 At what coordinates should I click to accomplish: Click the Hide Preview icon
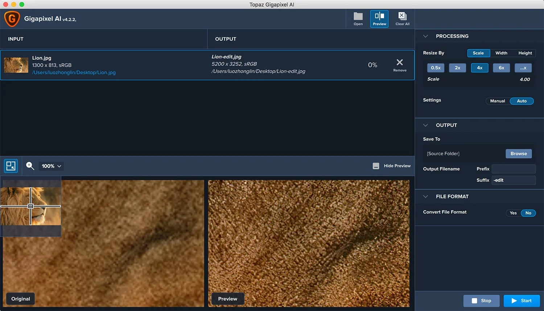tap(376, 166)
